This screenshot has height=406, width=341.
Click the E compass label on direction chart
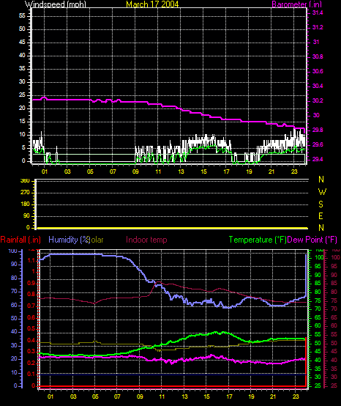click(321, 216)
